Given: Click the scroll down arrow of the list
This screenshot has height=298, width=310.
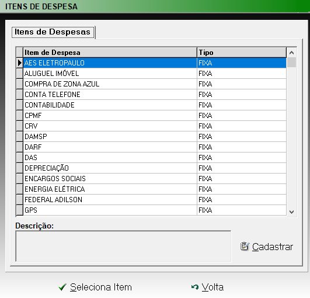Looking at the screenshot, I should [x=291, y=212].
